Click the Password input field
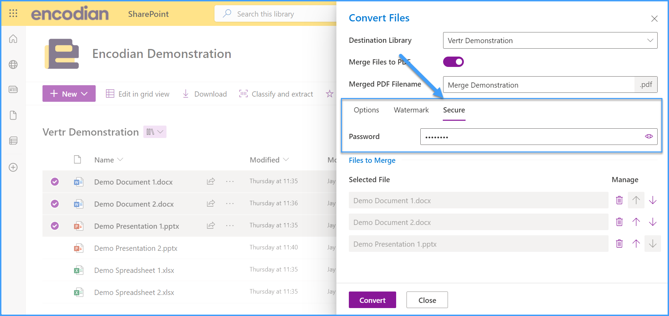The width and height of the screenshot is (669, 316). (539, 137)
